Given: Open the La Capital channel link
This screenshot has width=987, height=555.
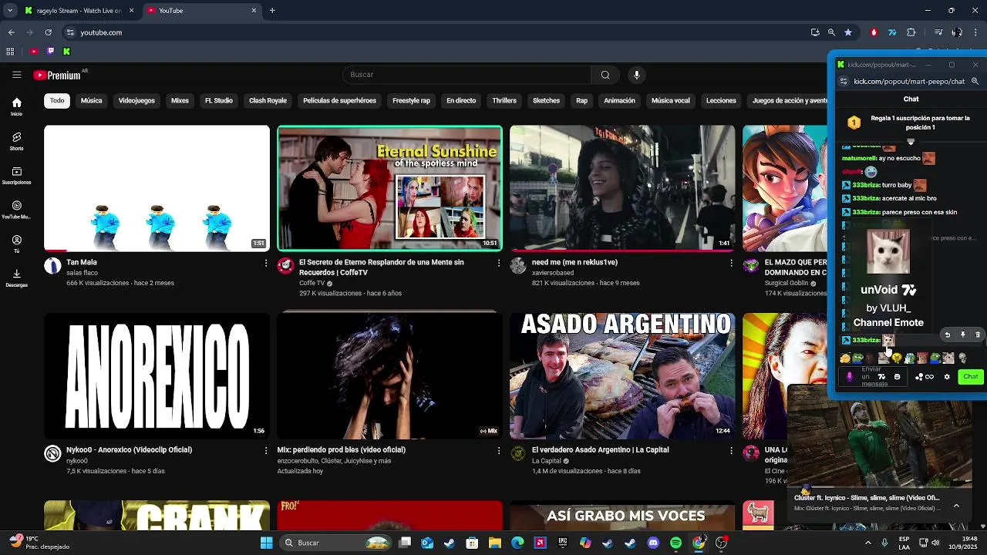Looking at the screenshot, I should tap(547, 461).
